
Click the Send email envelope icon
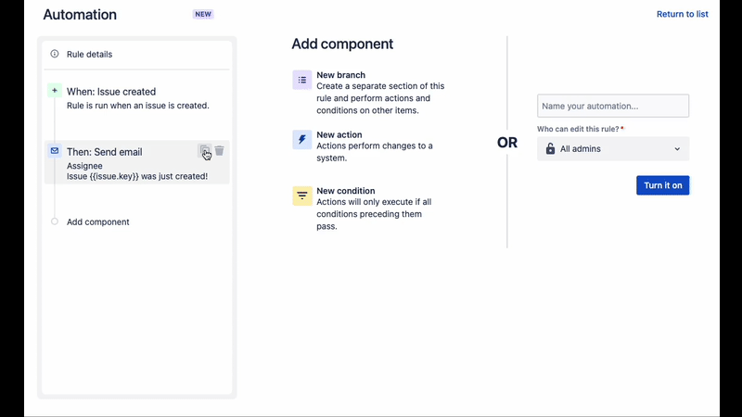point(55,151)
